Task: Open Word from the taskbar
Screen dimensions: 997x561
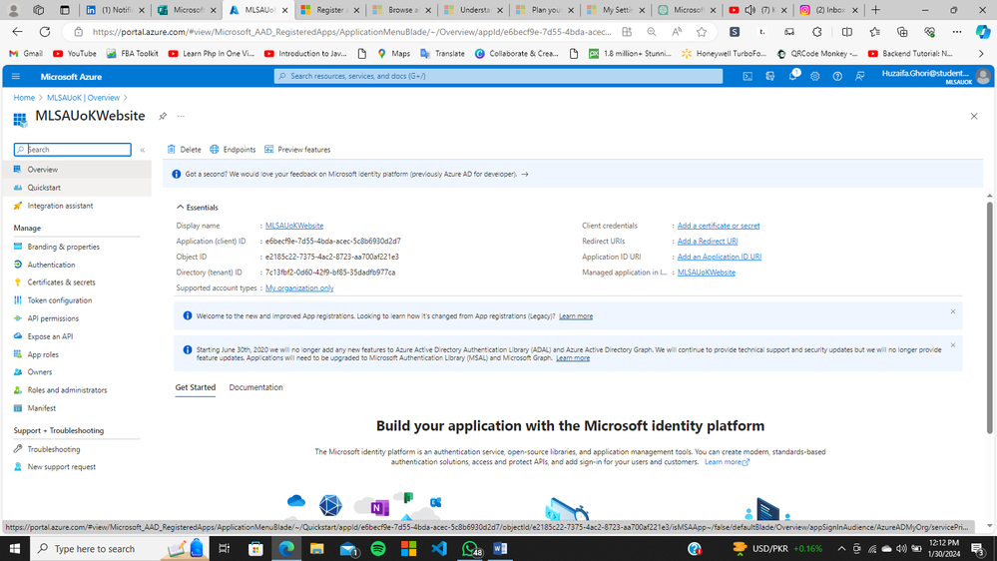Action: [x=500, y=548]
